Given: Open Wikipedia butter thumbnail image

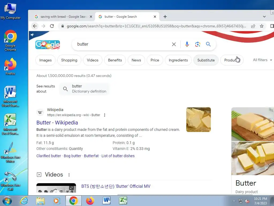Looking at the screenshot, I should [199, 120].
